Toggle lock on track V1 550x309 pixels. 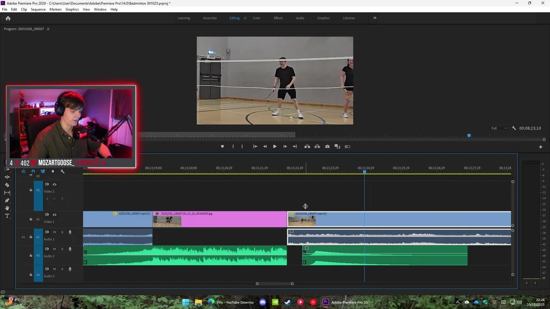(31, 219)
